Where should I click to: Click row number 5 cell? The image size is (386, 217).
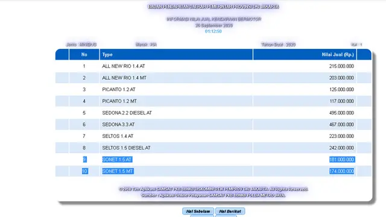pyautogui.click(x=84, y=113)
